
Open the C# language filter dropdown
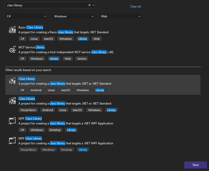26,16
